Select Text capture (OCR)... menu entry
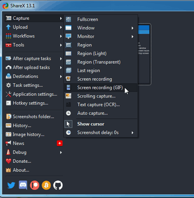Viewport: 194px width, 198px height. [x=101, y=104]
